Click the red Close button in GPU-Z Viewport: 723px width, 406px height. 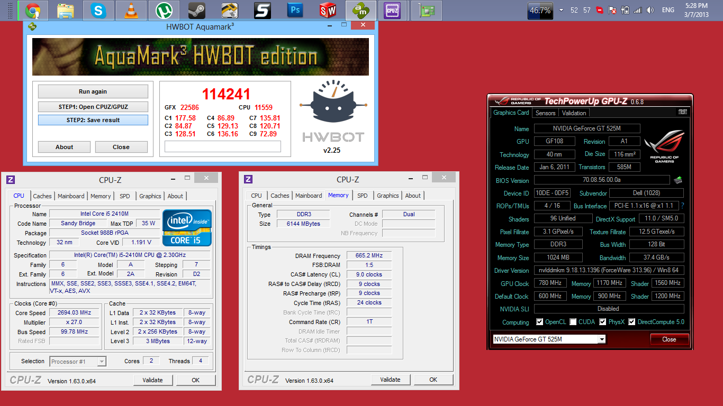pos(669,339)
